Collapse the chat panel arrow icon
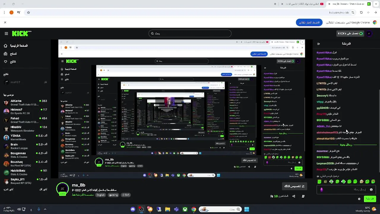The width and height of the screenshot is (380, 214). [x=319, y=44]
